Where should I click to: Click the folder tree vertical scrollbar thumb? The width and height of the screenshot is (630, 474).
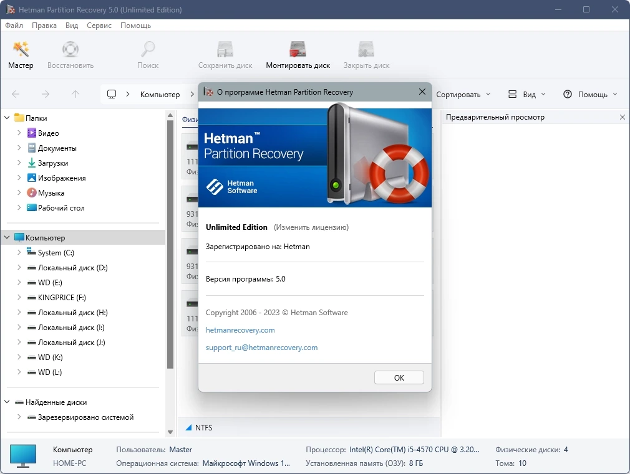coord(170,244)
